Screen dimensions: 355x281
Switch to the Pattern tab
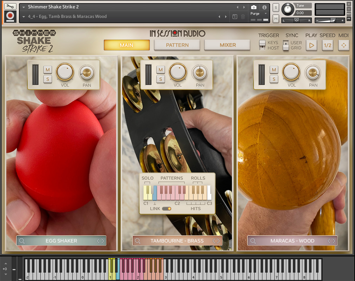177,45
